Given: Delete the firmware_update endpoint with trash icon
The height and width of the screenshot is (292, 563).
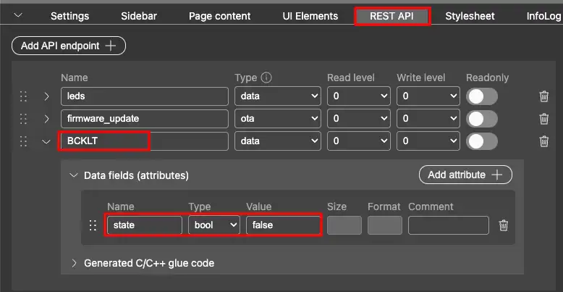Looking at the screenshot, I should coord(544,119).
